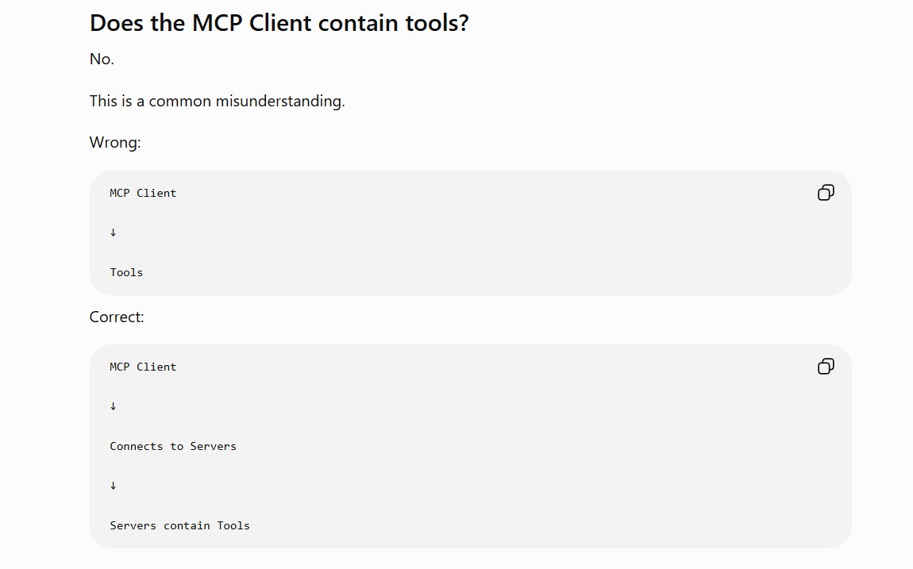Click the 'Does the MCP Client contain tools?' heading
This screenshot has width=913, height=569.
(x=279, y=23)
